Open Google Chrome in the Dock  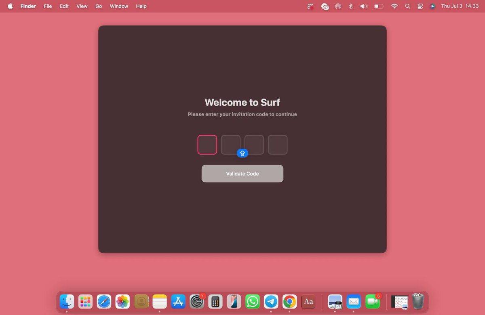289,301
